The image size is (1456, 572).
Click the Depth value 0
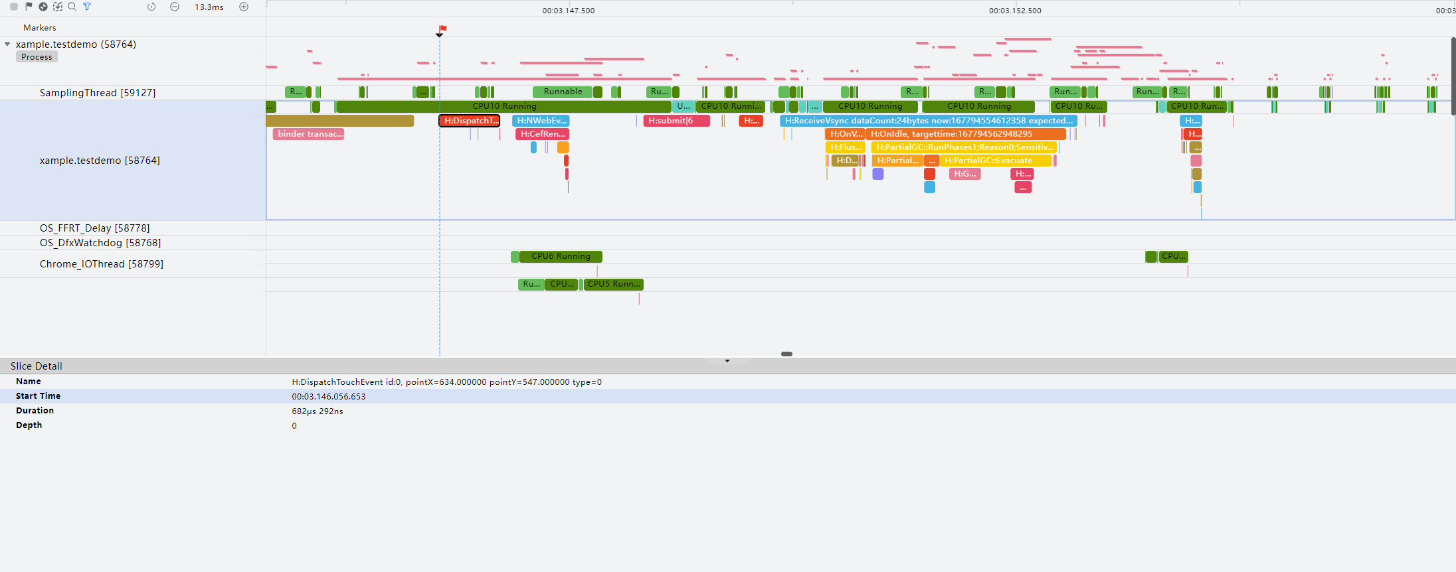point(294,426)
